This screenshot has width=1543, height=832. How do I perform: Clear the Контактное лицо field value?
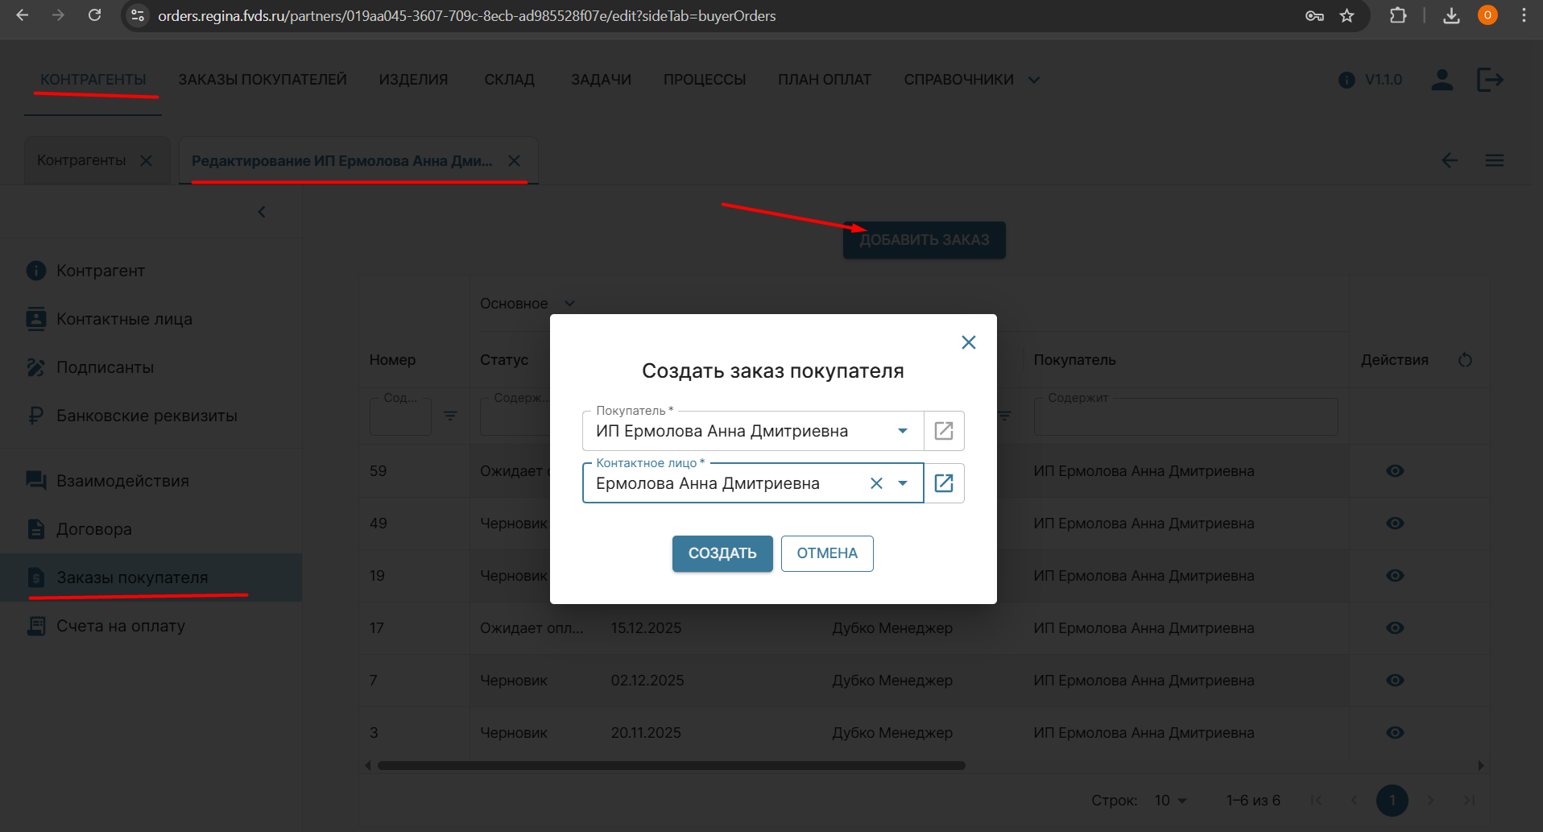tap(876, 483)
